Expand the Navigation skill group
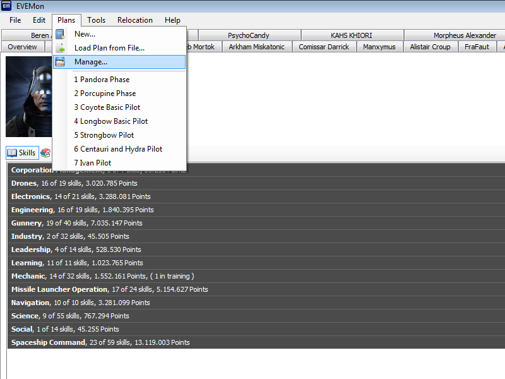 [x=256, y=303]
